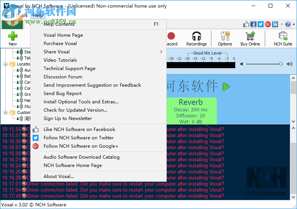Adjust the preview volume slider handle
Image resolution: width=297 pixels, height=209 pixels.
tap(281, 64)
